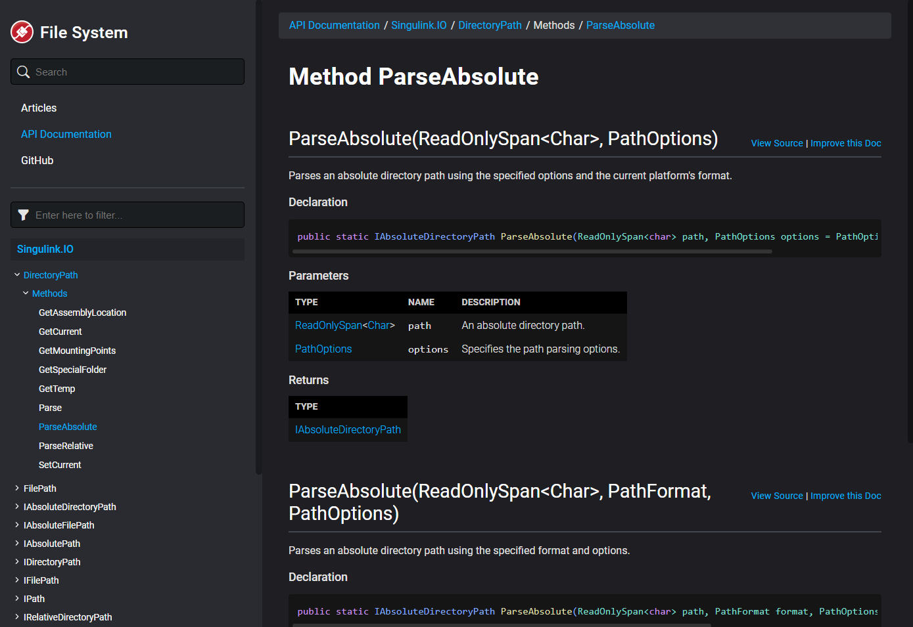Click ParseAbsolute breadcrumb link
Screen dimensions: 913x627
620,25
